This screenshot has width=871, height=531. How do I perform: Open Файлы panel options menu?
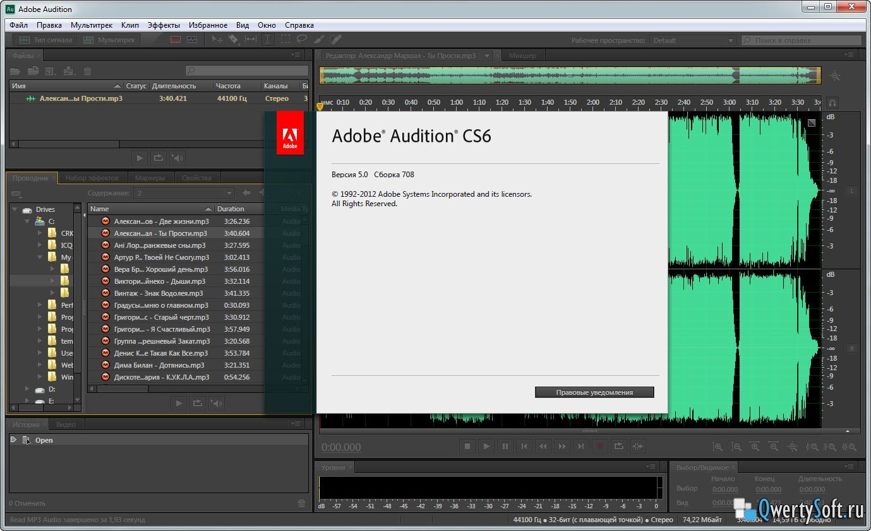pos(296,55)
